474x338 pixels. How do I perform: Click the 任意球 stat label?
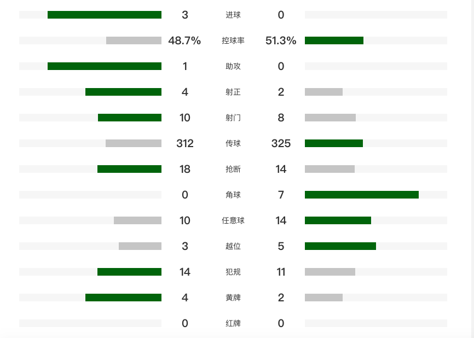pyautogui.click(x=233, y=220)
